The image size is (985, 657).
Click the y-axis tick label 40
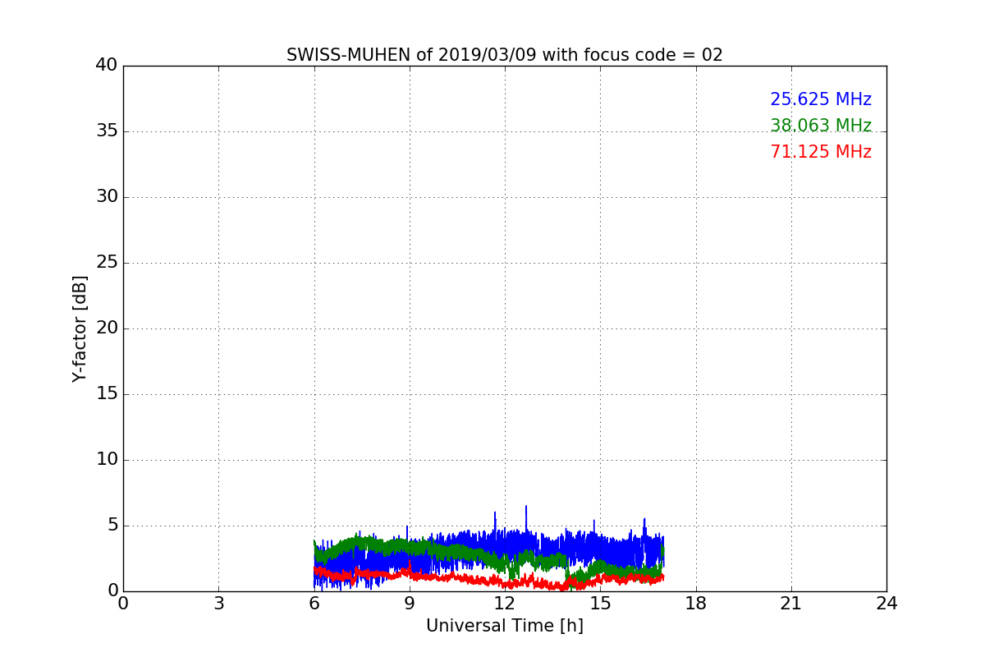point(107,66)
